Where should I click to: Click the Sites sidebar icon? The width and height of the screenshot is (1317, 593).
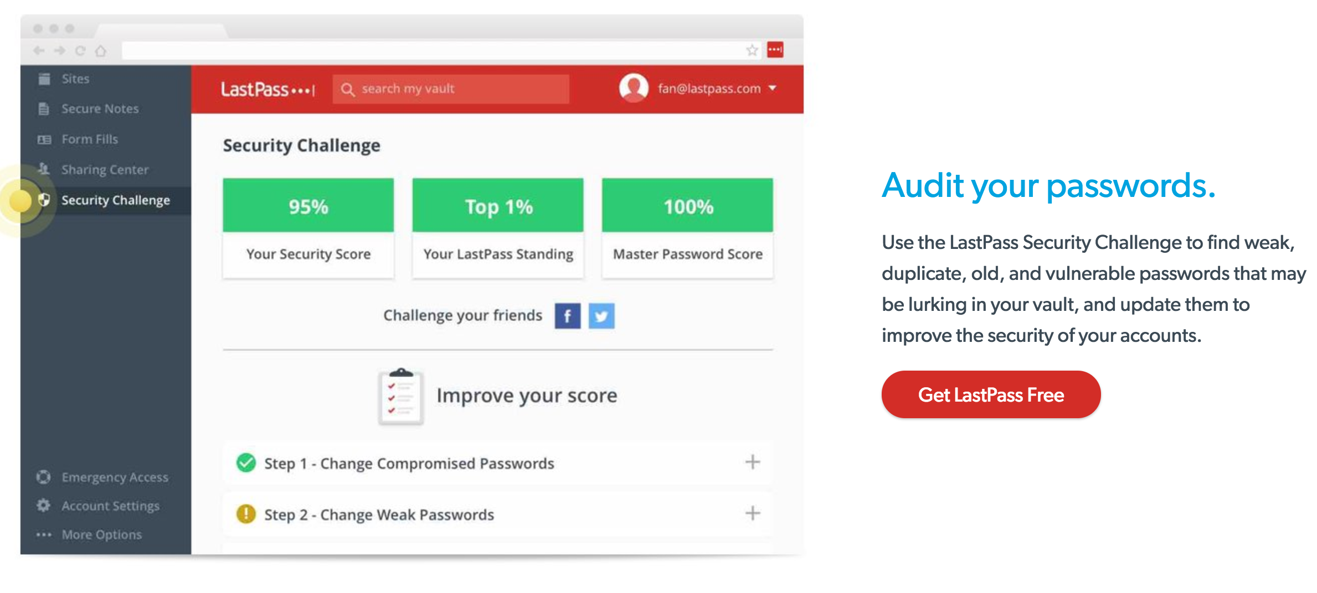pos(44,79)
